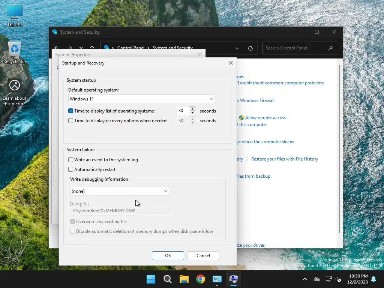The width and height of the screenshot is (384, 288).
Task: Close the System Properties dialog
Action: (200, 54)
